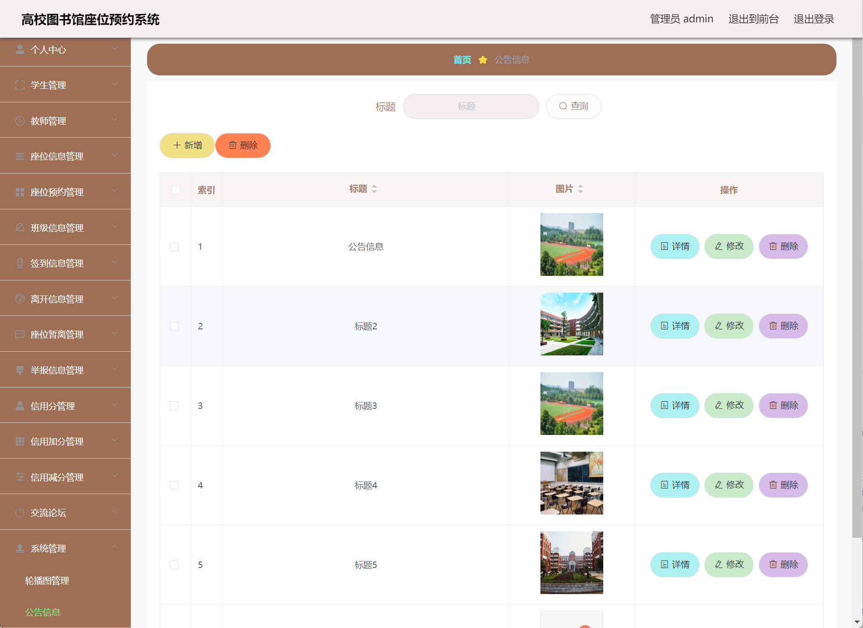Click the 查询 search button
Viewport: 863px width, 628px height.
(573, 107)
